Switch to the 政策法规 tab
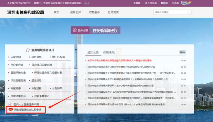Screen dimensions: 213x122 tap(109, 52)
